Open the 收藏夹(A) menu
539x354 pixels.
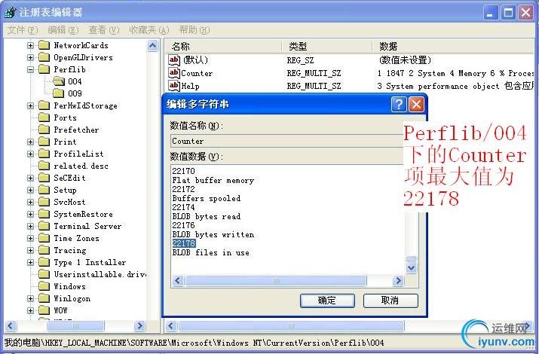point(149,30)
